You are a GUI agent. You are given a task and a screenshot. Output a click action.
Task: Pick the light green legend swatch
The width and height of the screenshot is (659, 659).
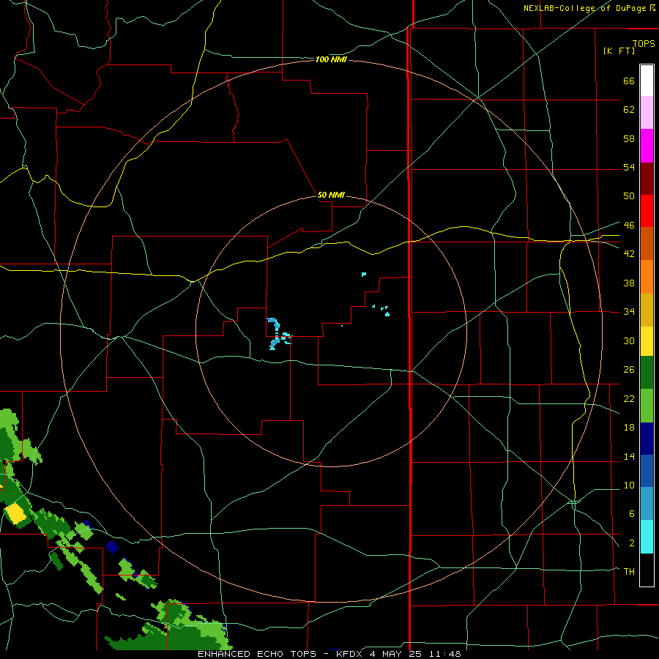click(647, 406)
